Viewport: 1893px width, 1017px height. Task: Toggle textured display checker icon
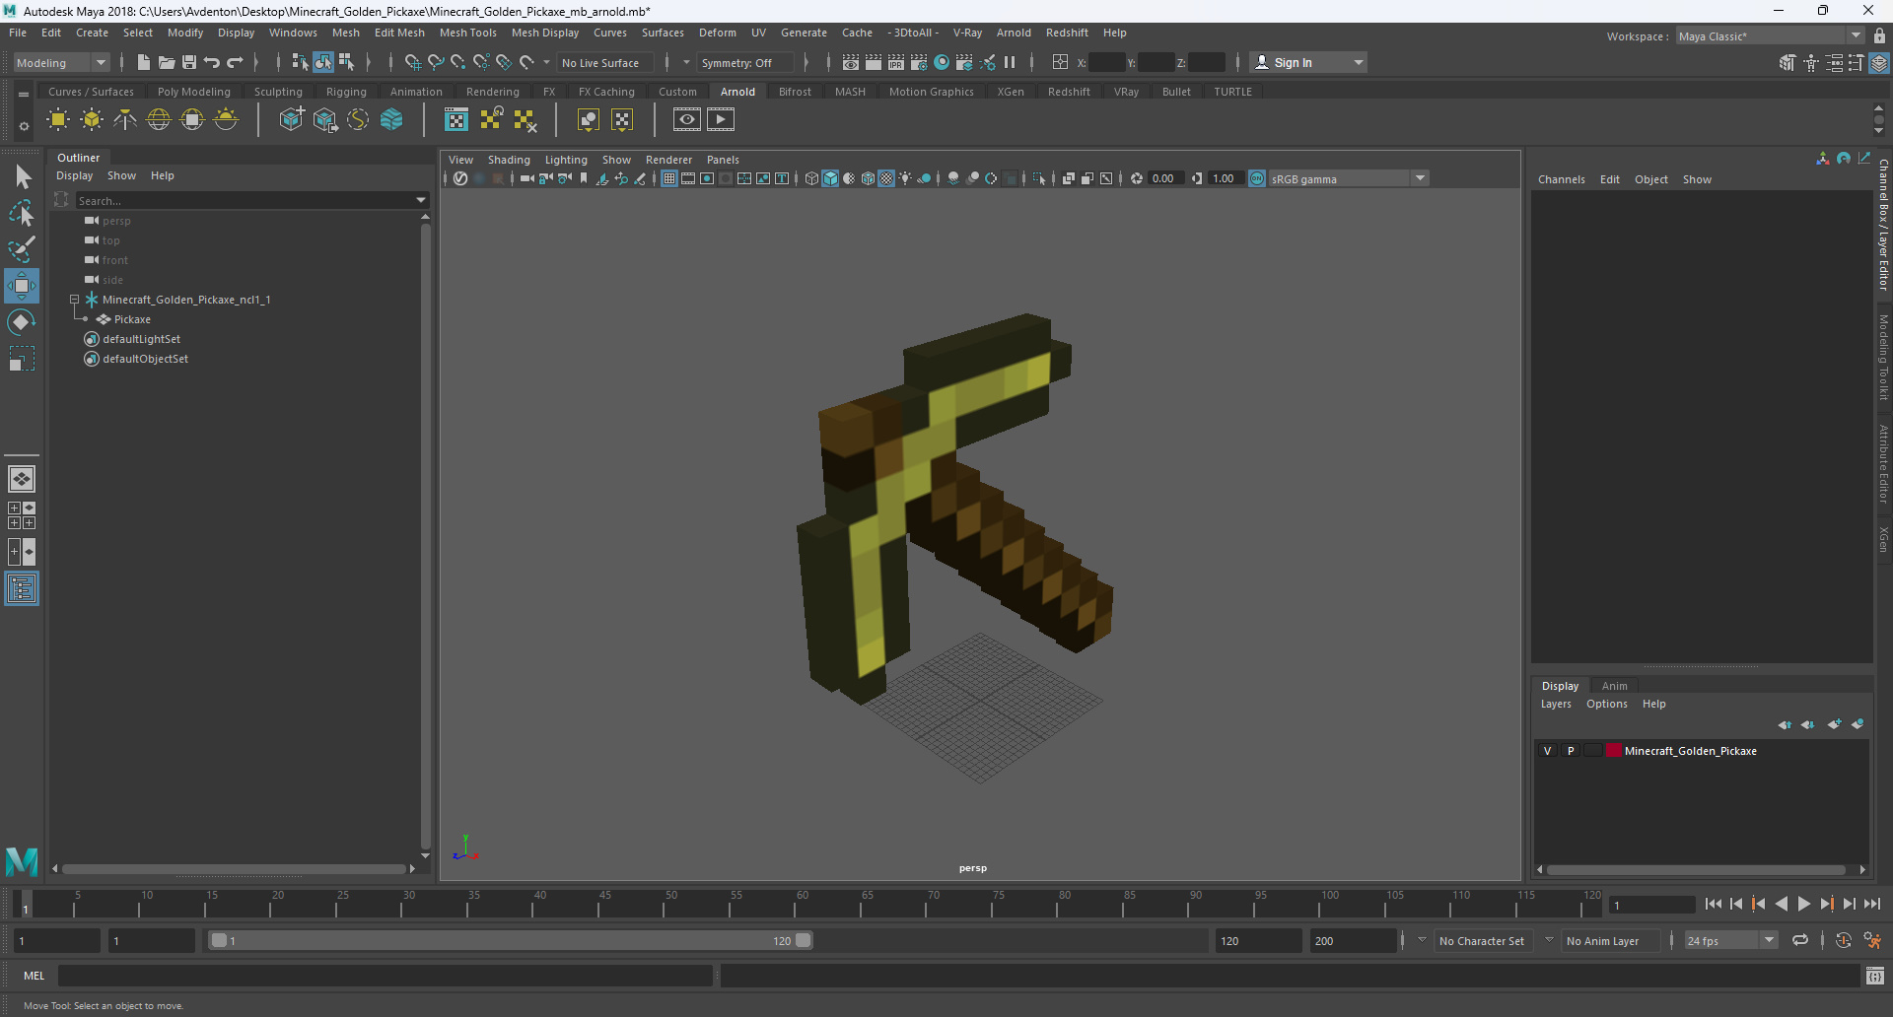point(886,178)
